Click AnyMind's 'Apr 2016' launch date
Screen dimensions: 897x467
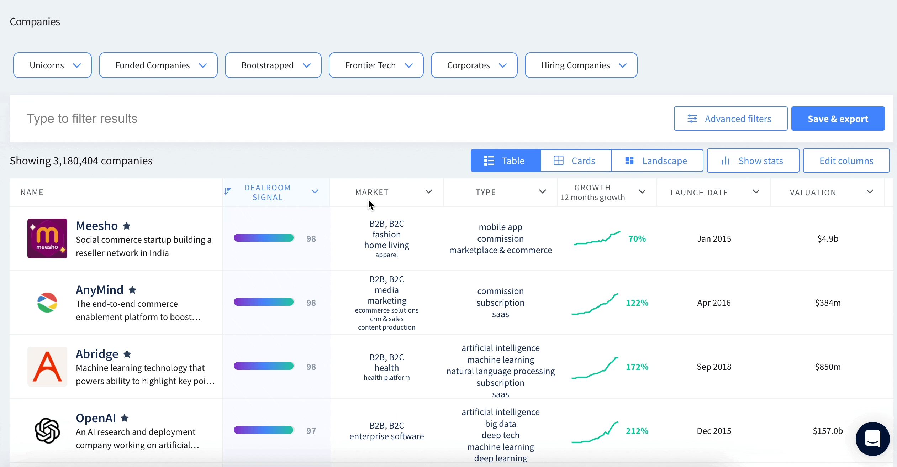click(x=714, y=303)
